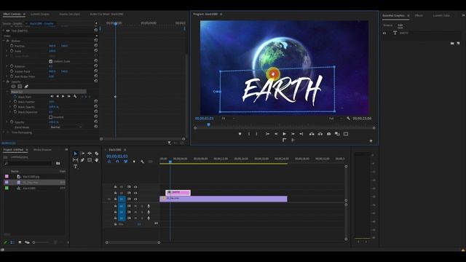Toggle Mask Feather animation stopwatch
Viewport: 466px width, 262px height.
(15, 102)
